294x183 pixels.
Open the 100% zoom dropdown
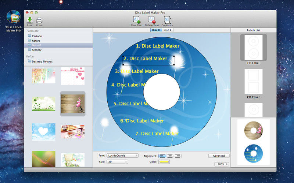pyautogui.click(x=222, y=164)
